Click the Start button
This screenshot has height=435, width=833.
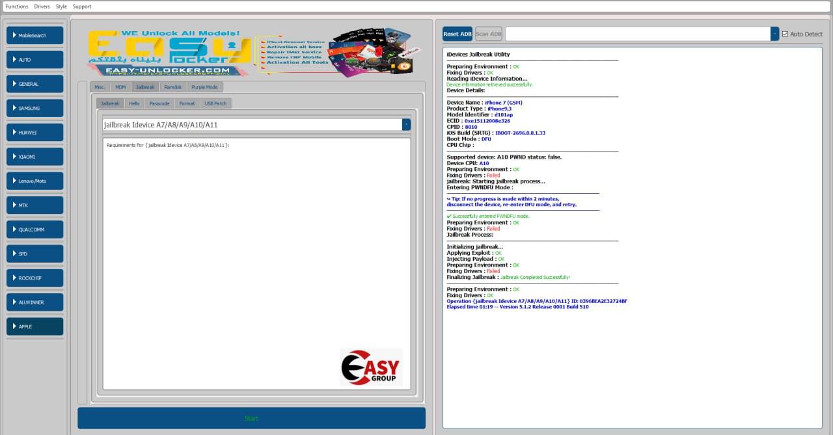(x=251, y=418)
